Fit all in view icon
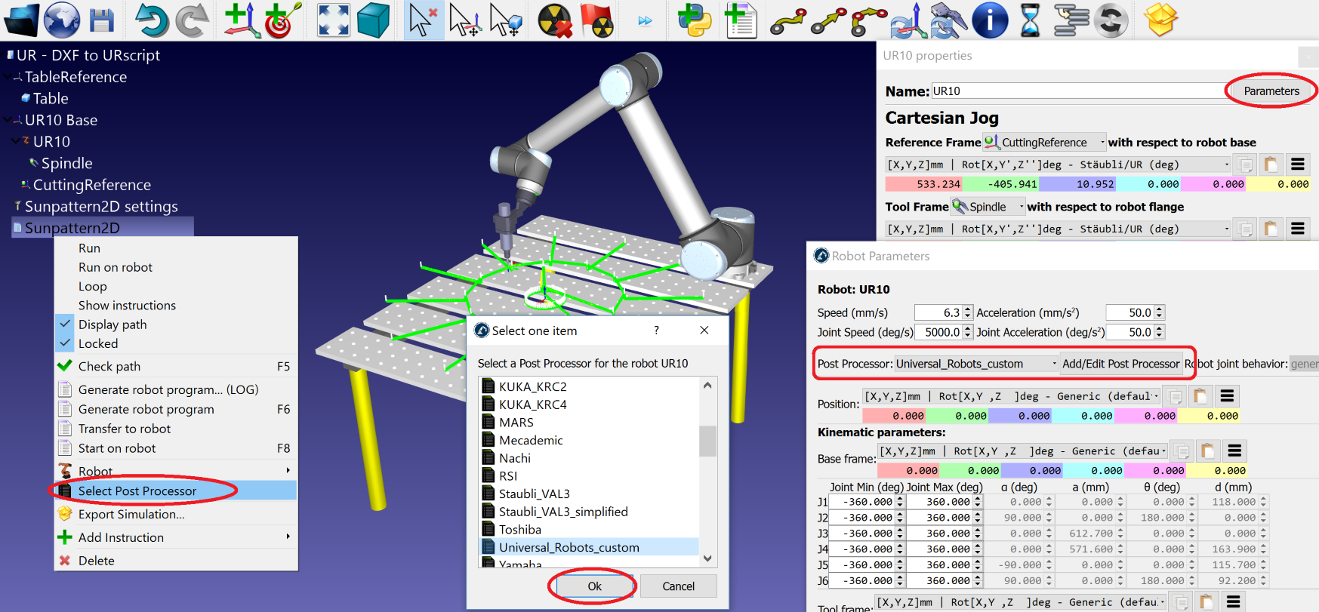The height and width of the screenshot is (612, 1319). point(333,20)
